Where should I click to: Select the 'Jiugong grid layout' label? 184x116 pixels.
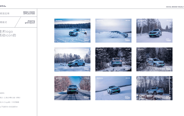30,22
